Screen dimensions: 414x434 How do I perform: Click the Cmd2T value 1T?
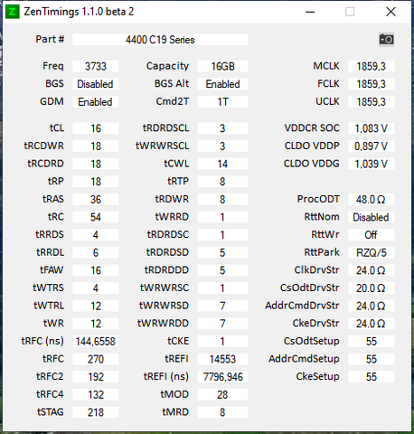click(x=223, y=102)
